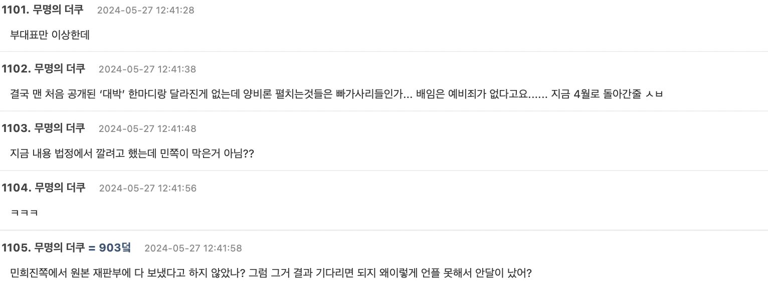Click the comment body starting '민희진쪽에서 원본'
Screen dimensions: 768x285
point(271,273)
